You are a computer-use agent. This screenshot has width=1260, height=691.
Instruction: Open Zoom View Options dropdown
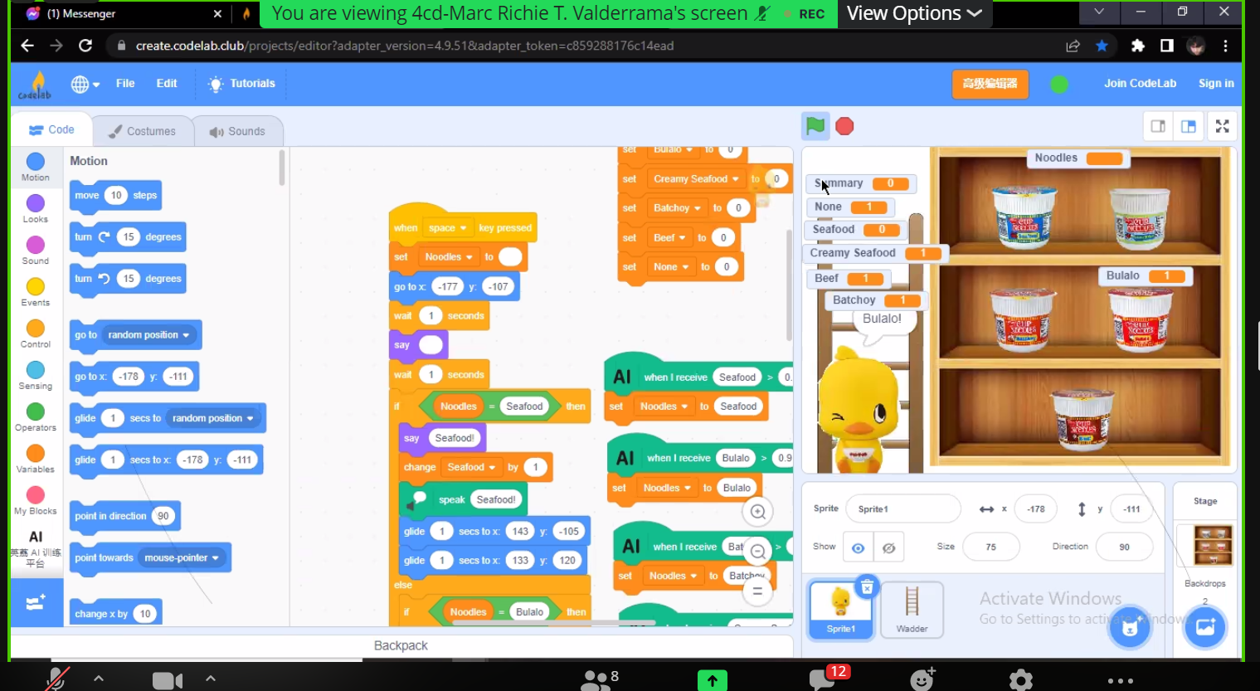click(x=914, y=13)
